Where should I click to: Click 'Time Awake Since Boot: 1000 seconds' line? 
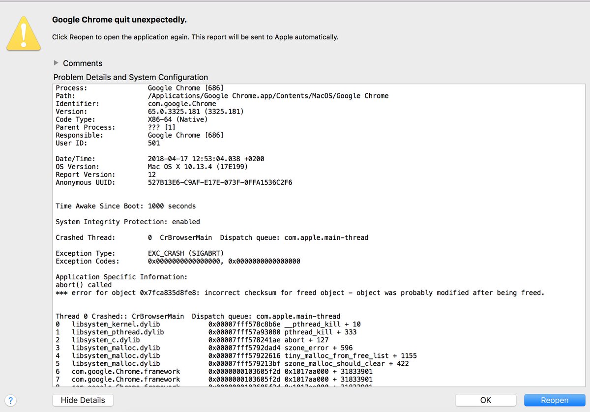pyautogui.click(x=125, y=206)
